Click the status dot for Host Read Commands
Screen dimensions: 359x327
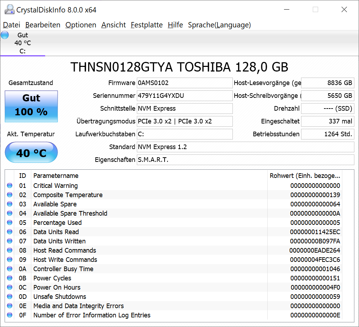[x=10, y=250]
